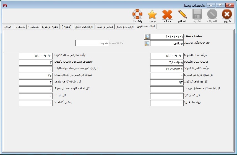This screenshot has height=155, width=237.
Task: Select the کل غیبت input box
Action: click(36, 96)
